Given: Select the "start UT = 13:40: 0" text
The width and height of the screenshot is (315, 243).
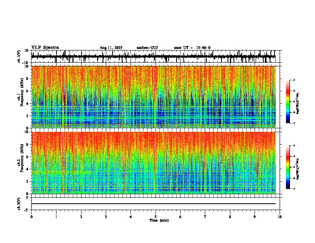Looking at the screenshot, I should 192,48.
